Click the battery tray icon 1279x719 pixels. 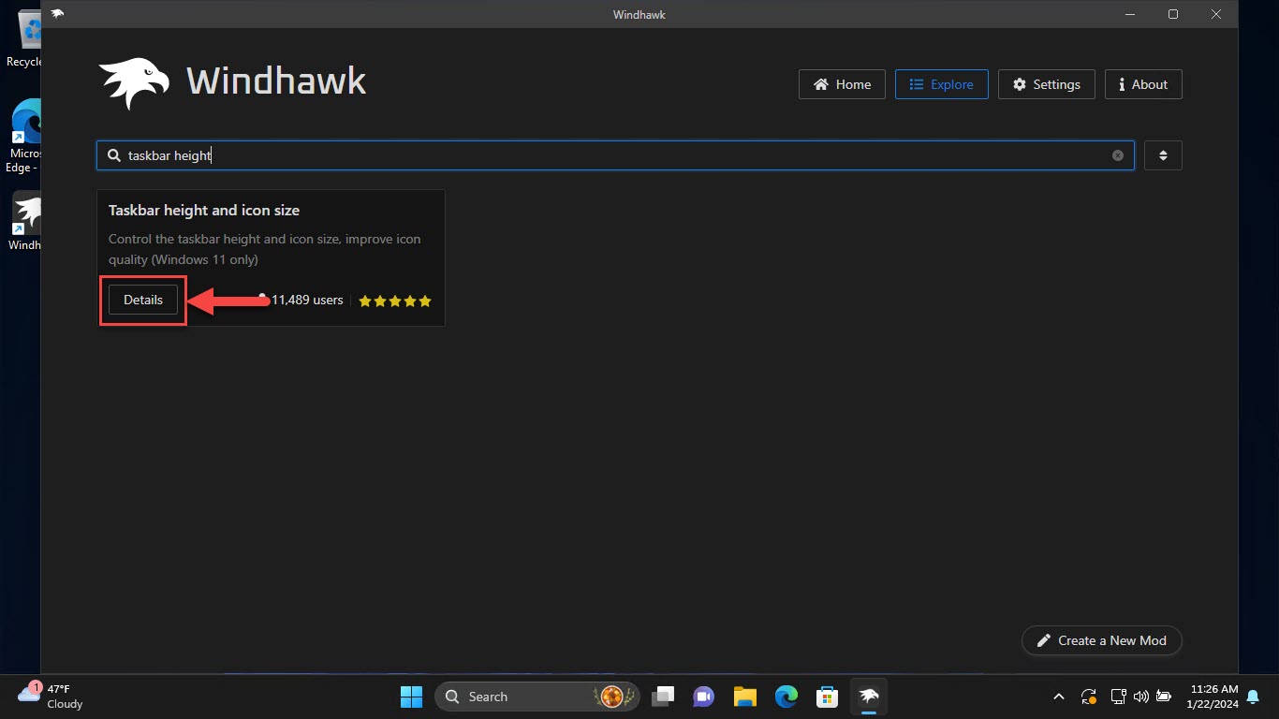point(1164,697)
